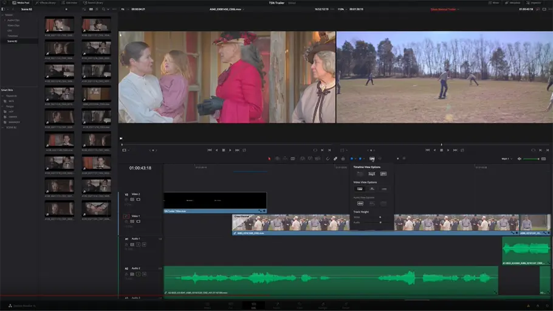
Task: Switch to the Edit page tab
Action: 253,305
